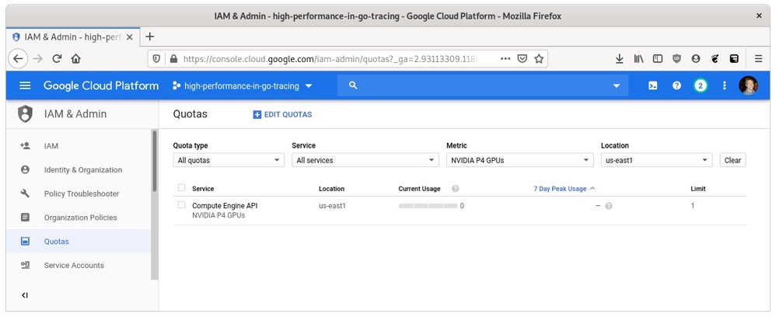Click the side menu vertical scrollbar
776x317 pixels.
pyautogui.click(x=155, y=161)
